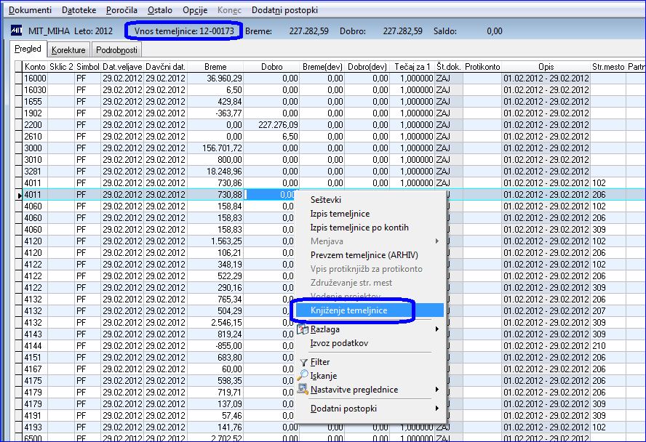Viewport: 646px width, 442px height.
Task: Click the Iskanje magnifier icon
Action: click(303, 375)
